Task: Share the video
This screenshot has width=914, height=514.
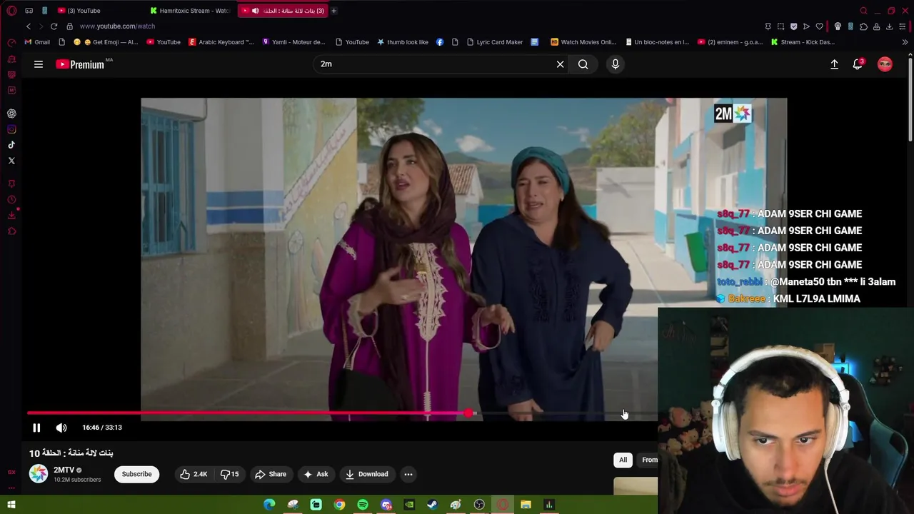Action: 271,474
